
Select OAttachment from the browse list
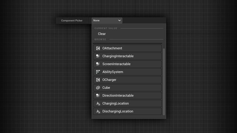(127, 48)
